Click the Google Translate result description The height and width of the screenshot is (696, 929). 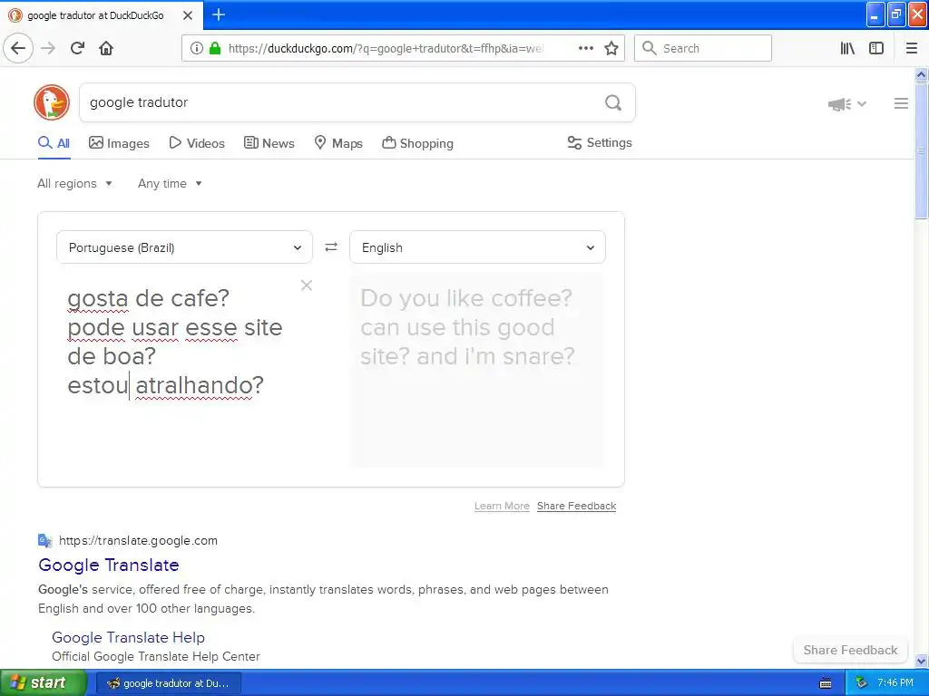pos(324,599)
